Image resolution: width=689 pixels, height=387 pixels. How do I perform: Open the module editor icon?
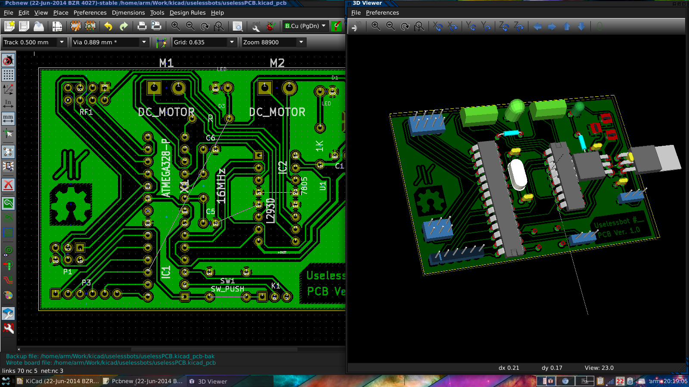pyautogui.click(x=76, y=26)
